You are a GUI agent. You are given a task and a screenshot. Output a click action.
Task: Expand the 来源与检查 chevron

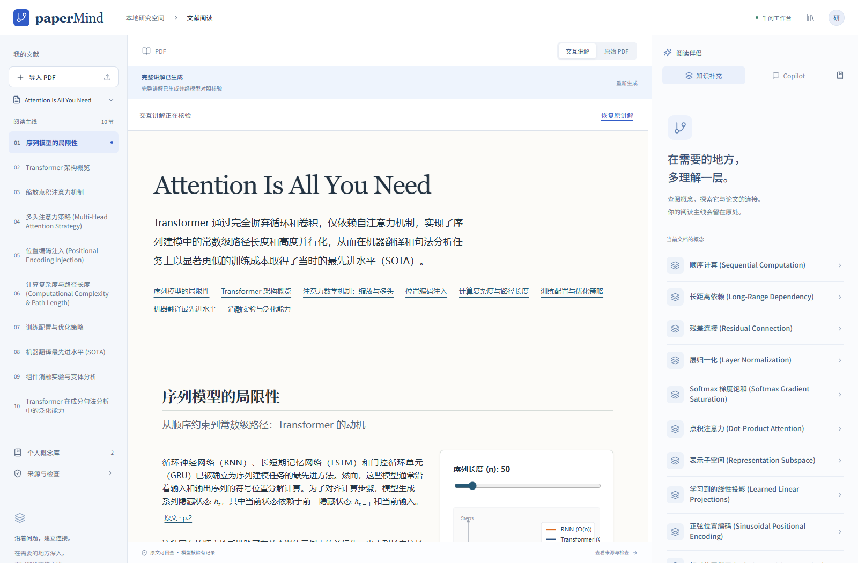[110, 473]
